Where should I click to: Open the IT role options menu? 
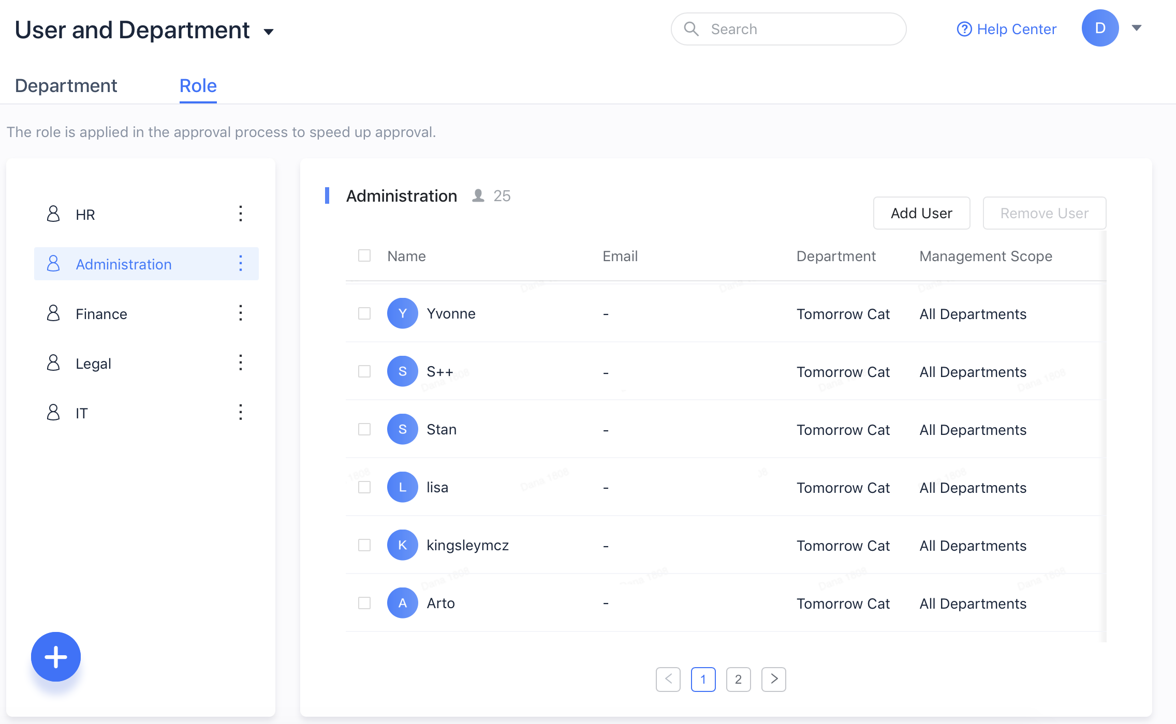(x=240, y=412)
